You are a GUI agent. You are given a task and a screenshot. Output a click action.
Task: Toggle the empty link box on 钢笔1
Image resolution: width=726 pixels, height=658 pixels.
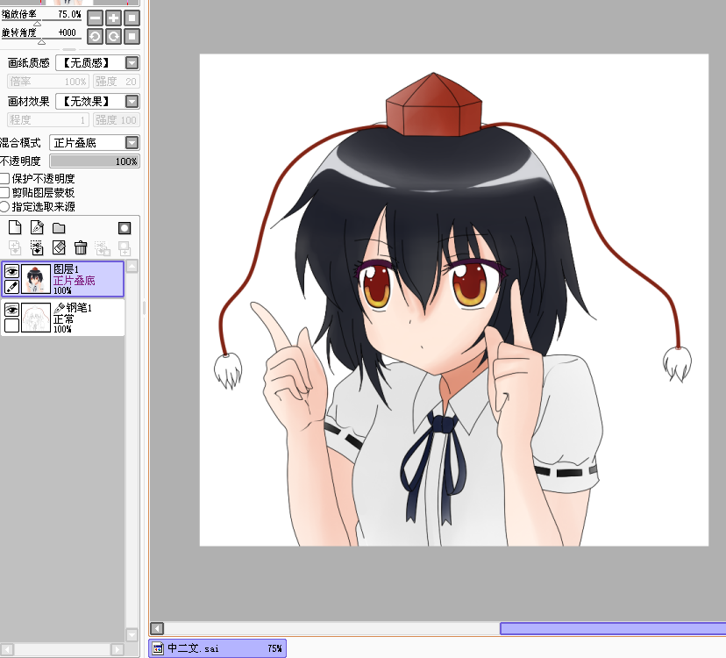(x=11, y=325)
